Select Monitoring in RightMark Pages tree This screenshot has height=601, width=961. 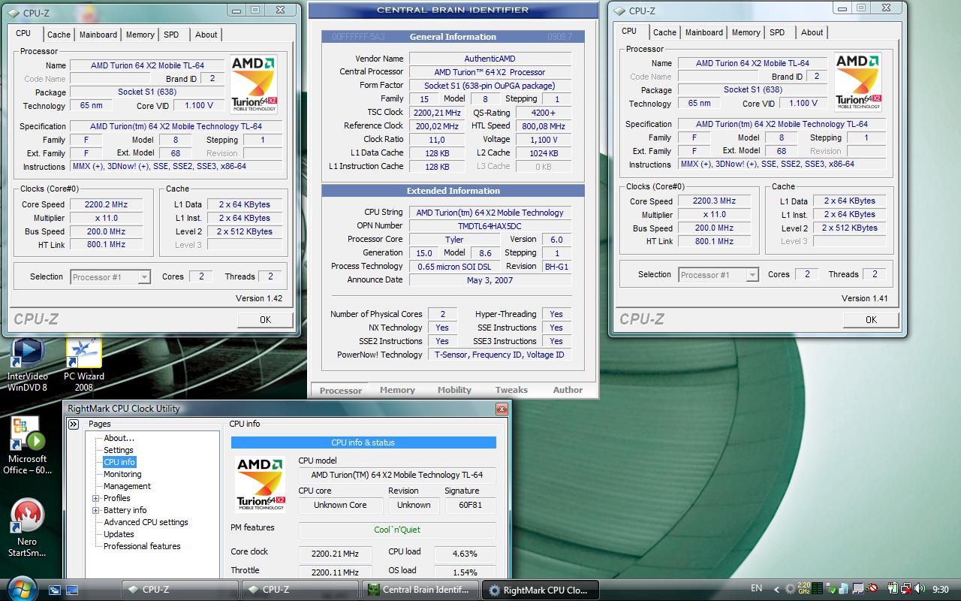[x=122, y=474]
